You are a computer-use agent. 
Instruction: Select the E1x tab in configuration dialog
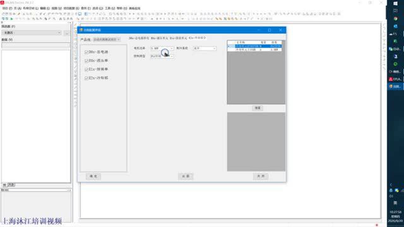click(179, 38)
